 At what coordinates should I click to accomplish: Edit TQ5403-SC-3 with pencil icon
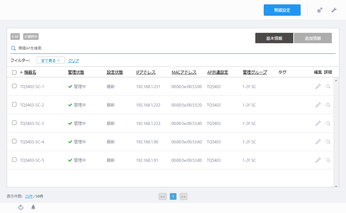(318, 124)
